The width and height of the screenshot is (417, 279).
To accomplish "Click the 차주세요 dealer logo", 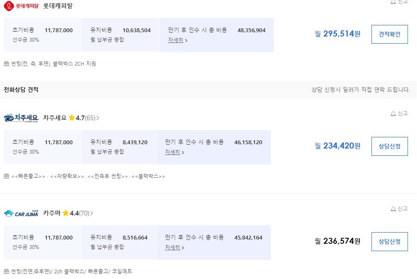I will 21,118.
